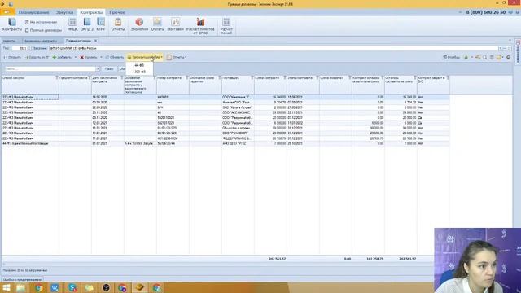Expand the Удалить dropdown arrow
This screenshot has width=521, height=293.
tap(101, 57)
